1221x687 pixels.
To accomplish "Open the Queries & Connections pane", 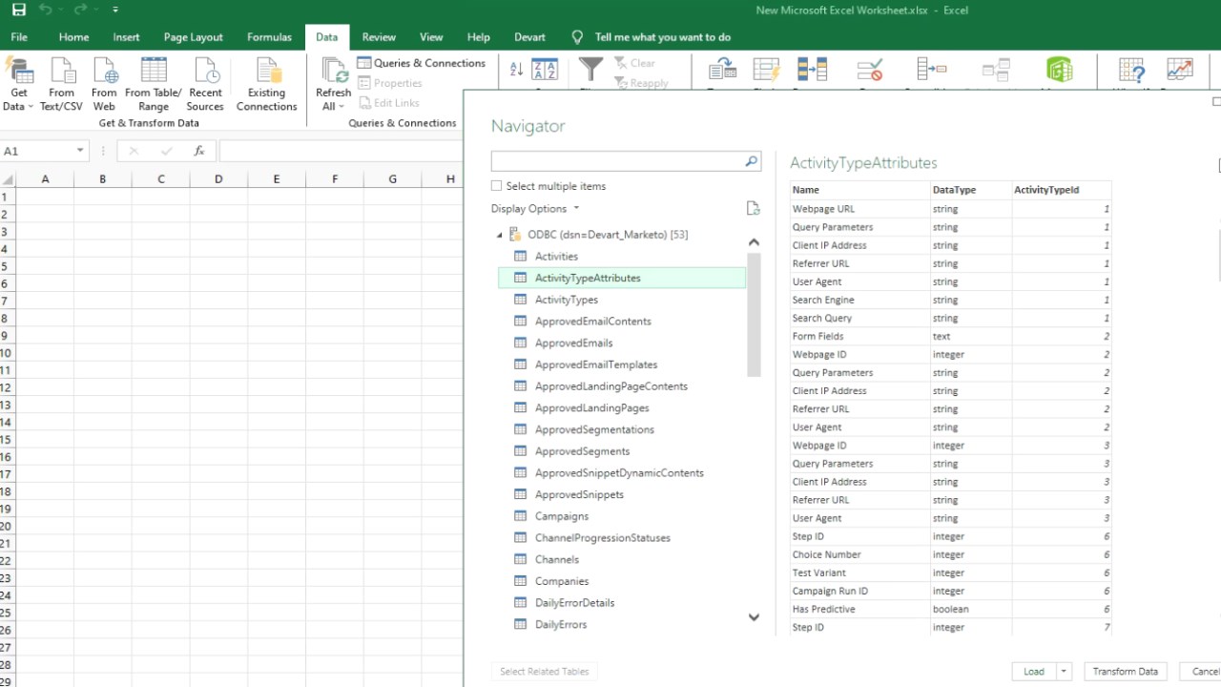I will point(422,63).
